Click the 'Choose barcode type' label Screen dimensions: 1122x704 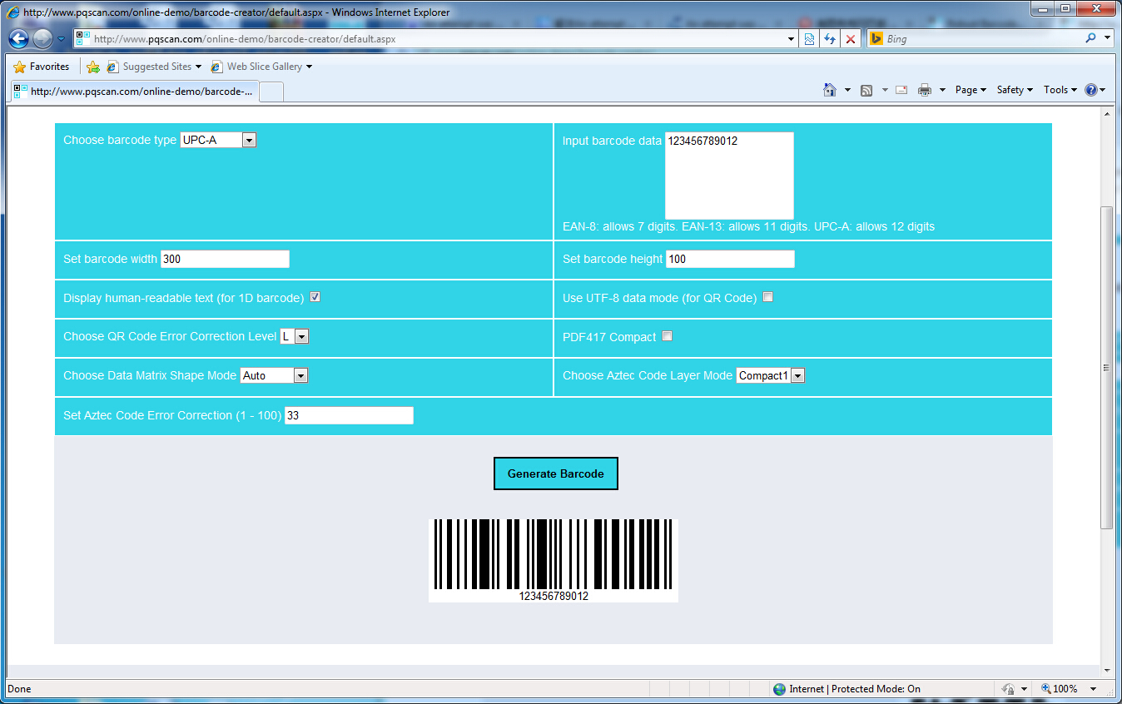(120, 140)
